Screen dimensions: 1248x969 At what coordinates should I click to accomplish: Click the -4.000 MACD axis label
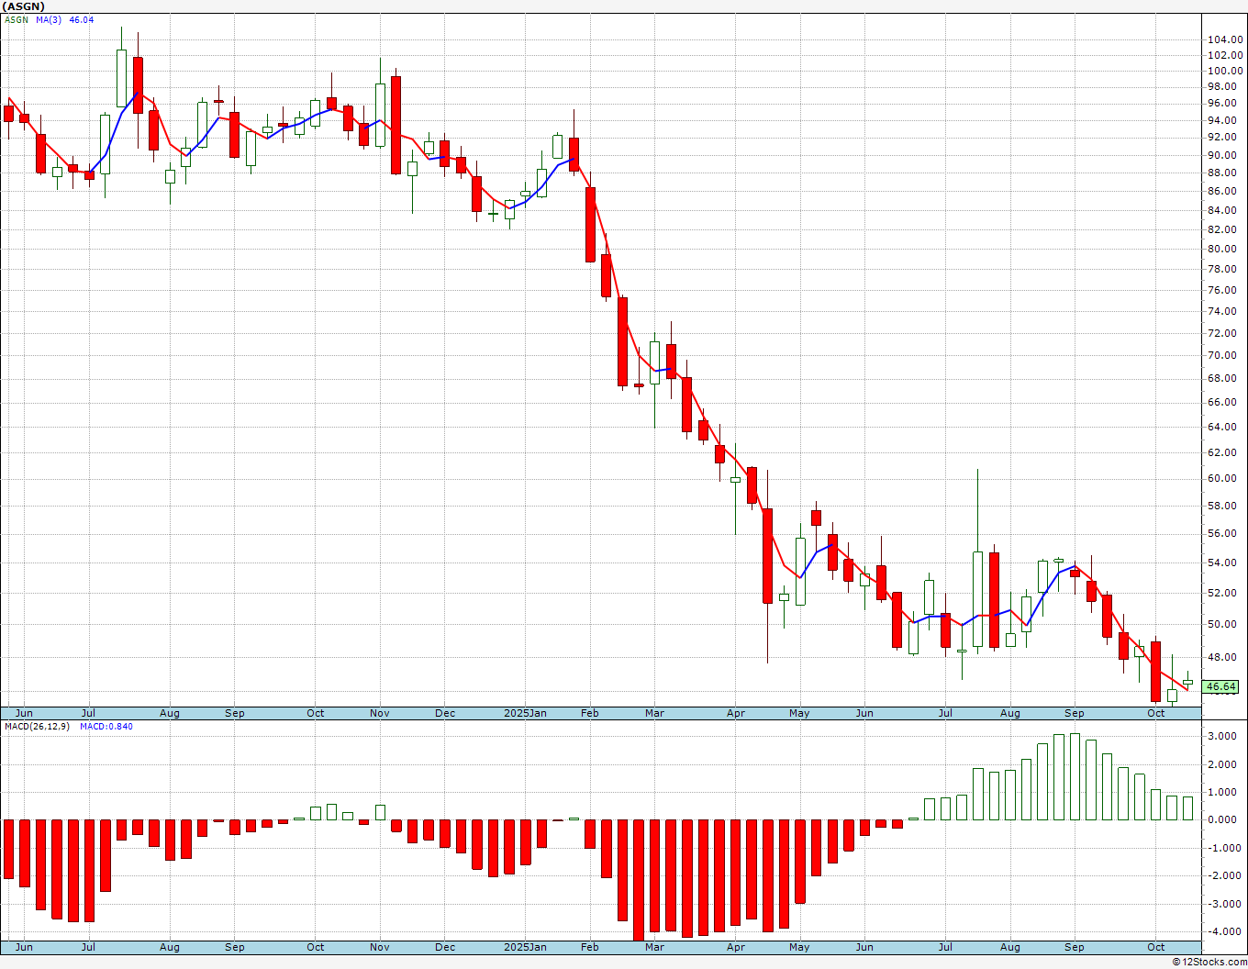1223,932
